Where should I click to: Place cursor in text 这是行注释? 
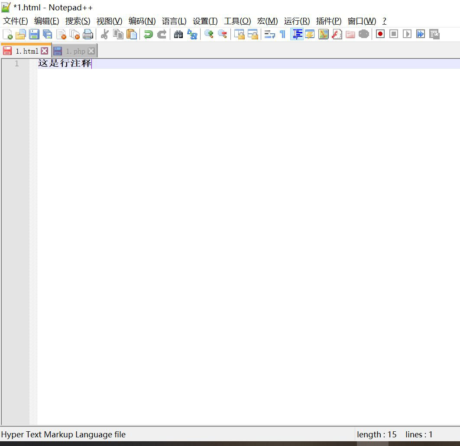click(65, 63)
